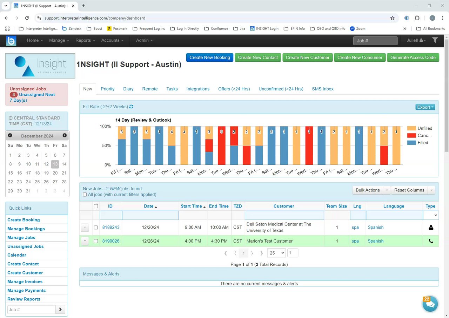Select checkbox for job 8189243
This screenshot has height=318, width=449.
96,228
